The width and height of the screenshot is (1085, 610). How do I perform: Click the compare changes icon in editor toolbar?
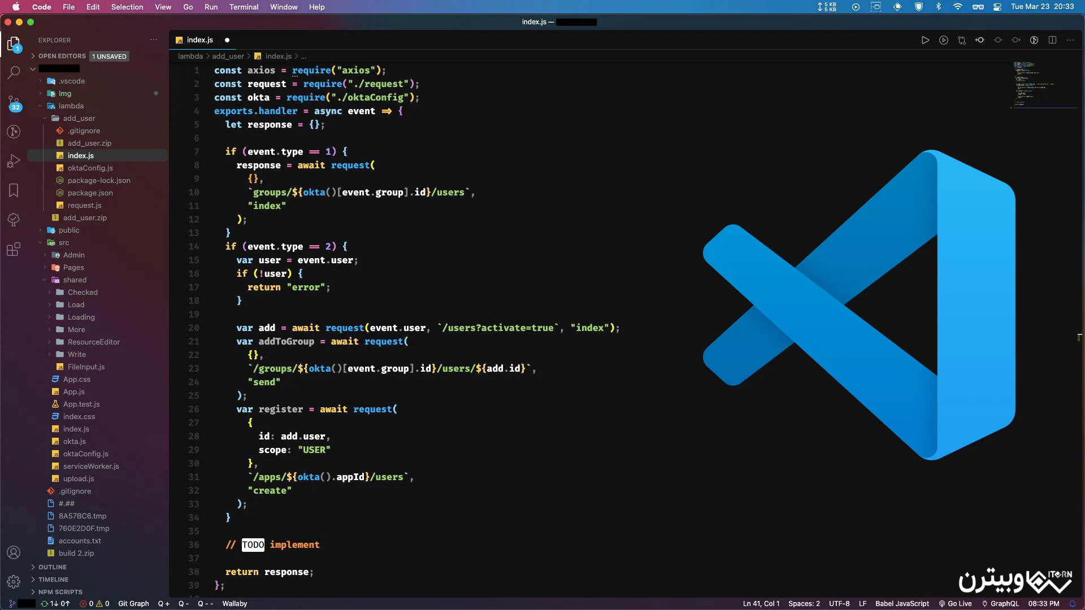click(961, 40)
